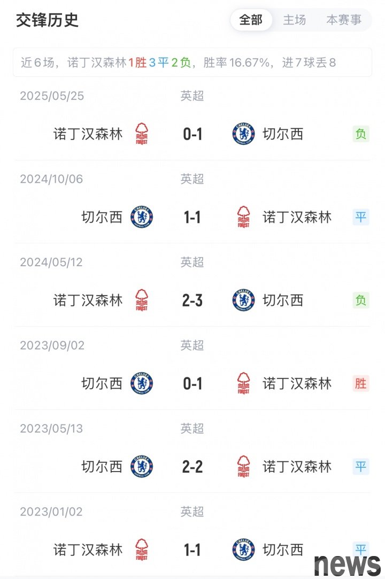385x579 pixels.
Task: Select the 全部 filter tab
Action: tap(251, 20)
